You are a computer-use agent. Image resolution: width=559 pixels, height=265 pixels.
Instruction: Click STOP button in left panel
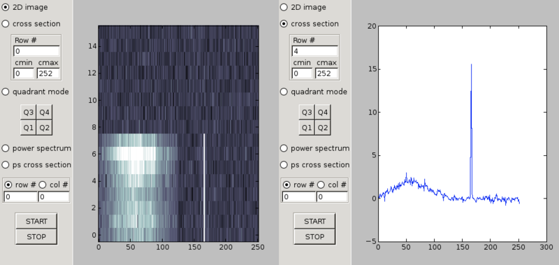pos(36,236)
